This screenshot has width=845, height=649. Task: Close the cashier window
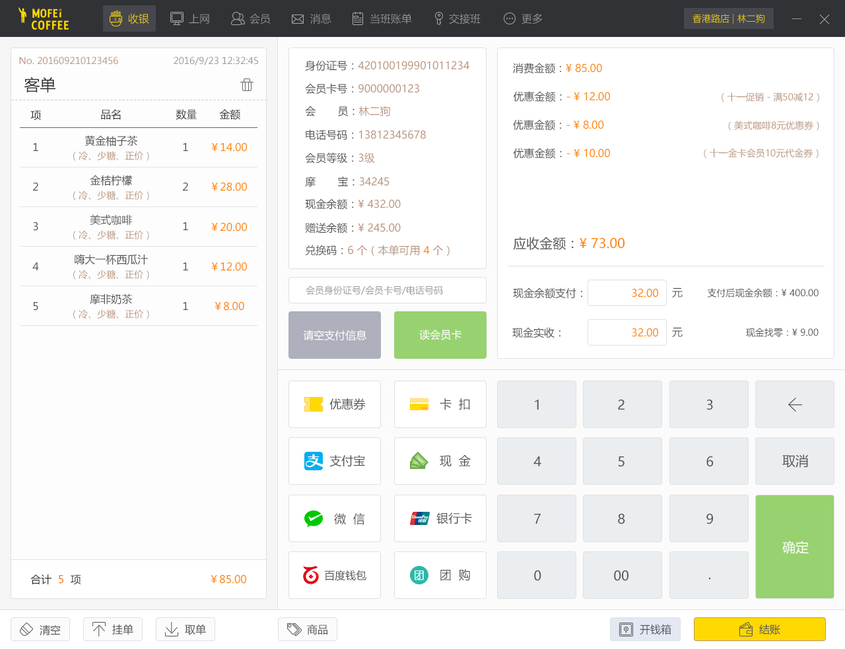tap(825, 18)
